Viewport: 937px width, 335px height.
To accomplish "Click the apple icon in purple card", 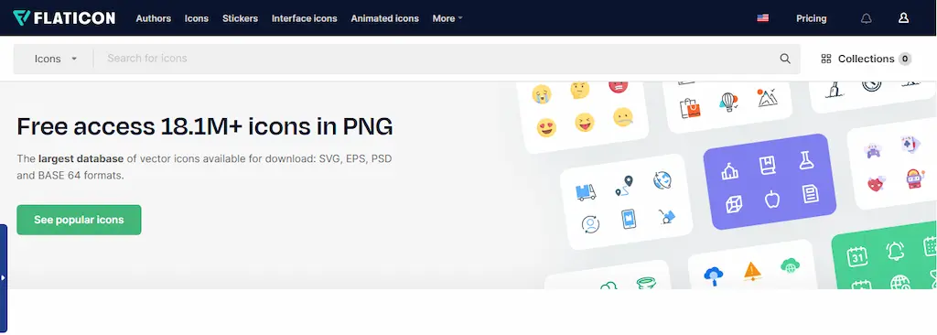I will coord(772,200).
